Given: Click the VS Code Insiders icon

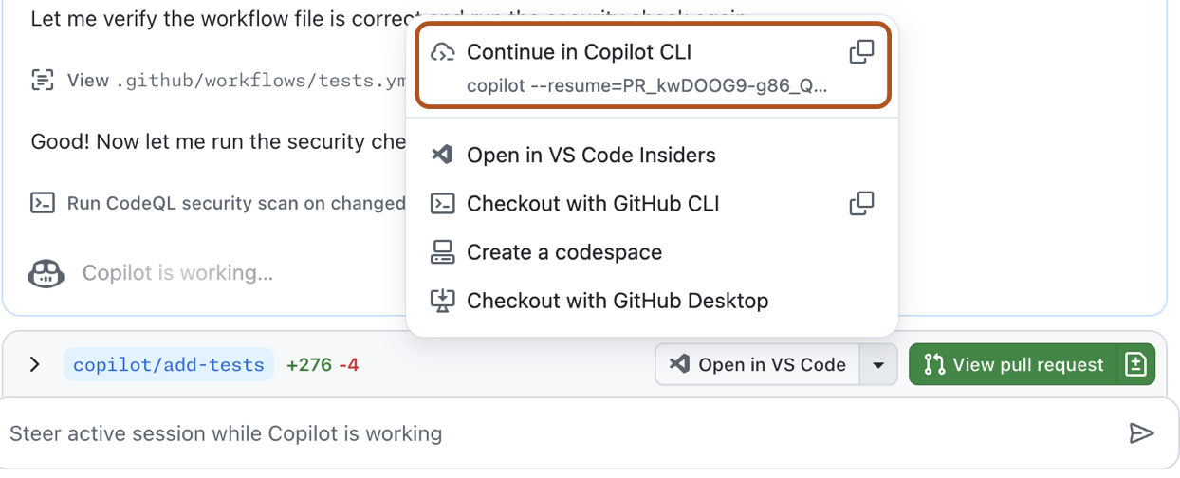Looking at the screenshot, I should pos(442,155).
